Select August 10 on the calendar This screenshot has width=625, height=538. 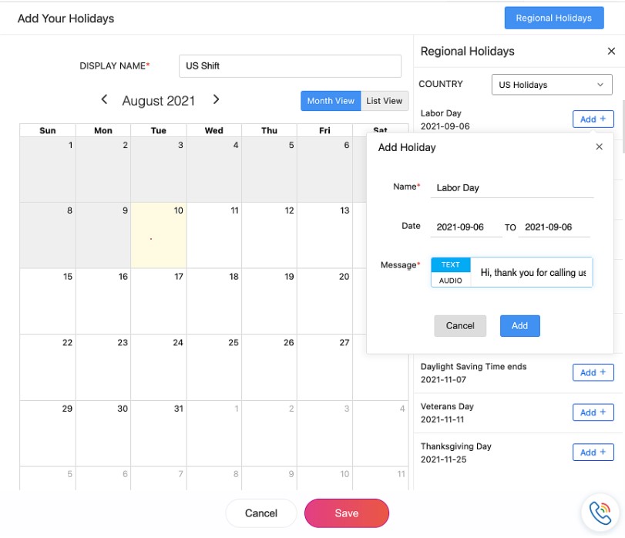(159, 235)
